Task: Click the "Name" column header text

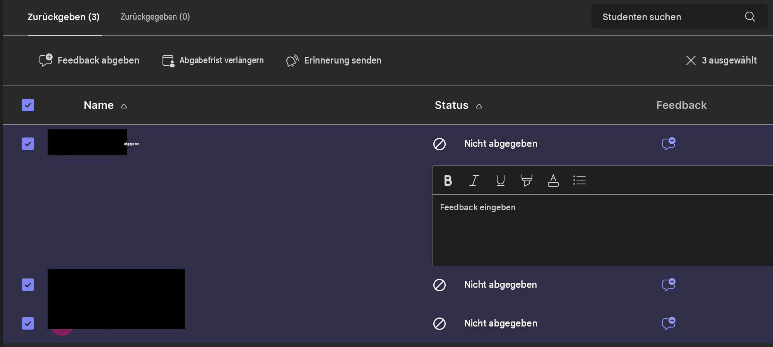Action: [x=99, y=105]
